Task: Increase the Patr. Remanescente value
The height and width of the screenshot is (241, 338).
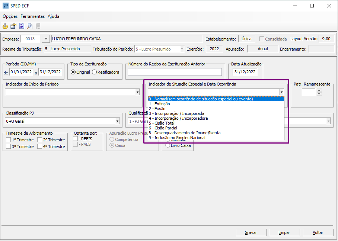Action: point(320,90)
